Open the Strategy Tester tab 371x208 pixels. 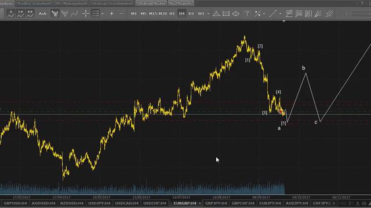[x=151, y=3]
